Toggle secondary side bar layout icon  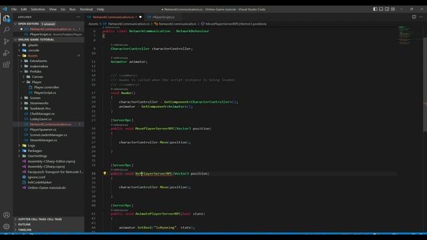pyautogui.click(x=387, y=9)
